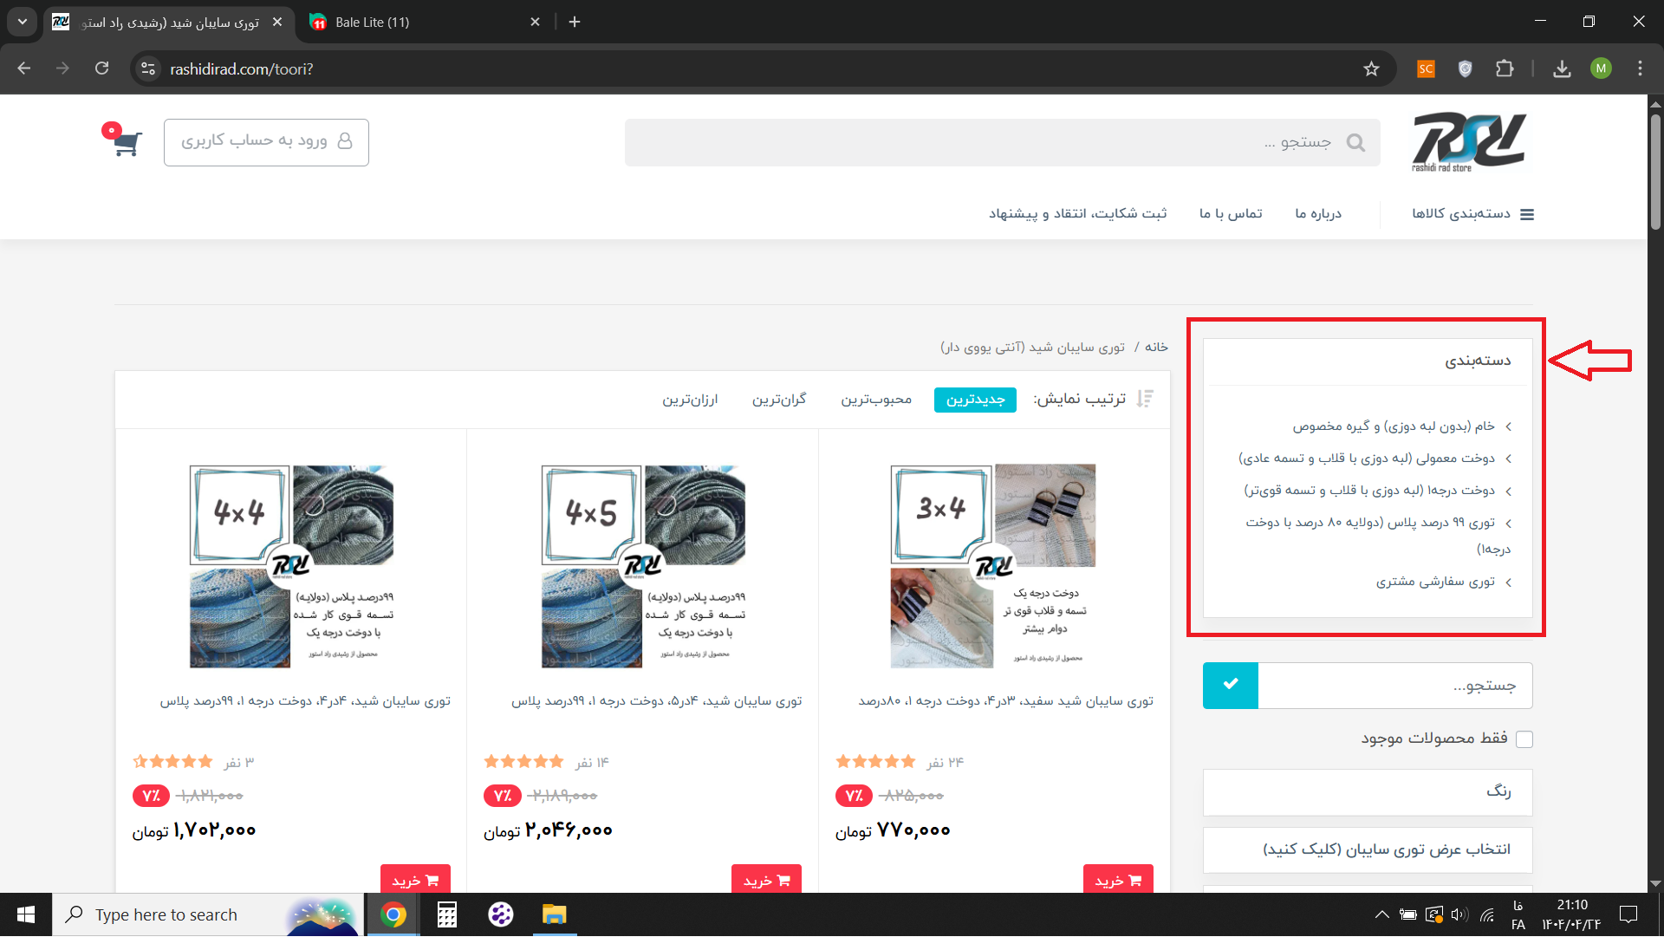Open product title توری سایبان شید ۴در۴
This screenshot has width=1664, height=937.
305,701
